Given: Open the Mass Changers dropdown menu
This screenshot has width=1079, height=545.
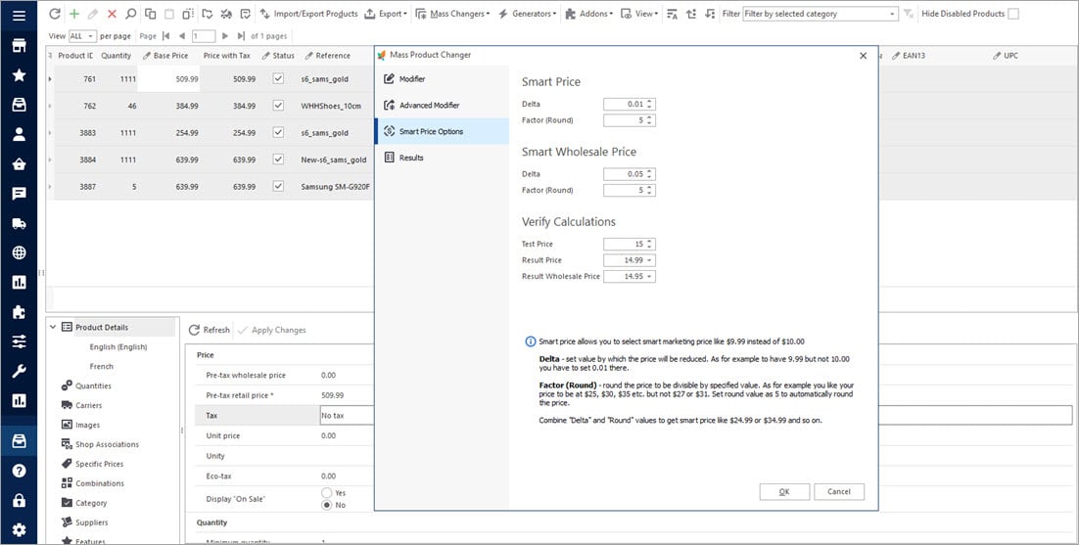Looking at the screenshot, I should 452,14.
